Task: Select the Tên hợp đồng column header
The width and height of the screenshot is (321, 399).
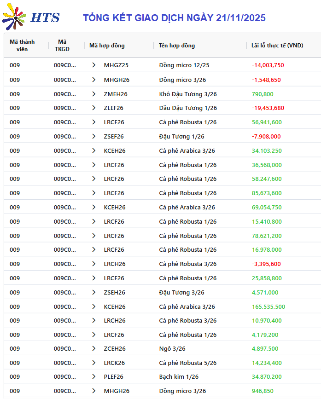Action: tap(177, 46)
